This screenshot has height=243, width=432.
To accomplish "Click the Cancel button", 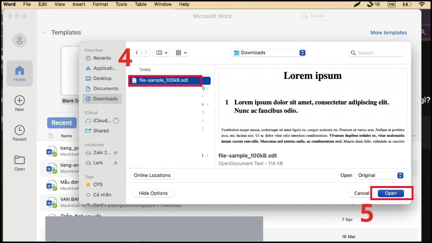I will (361, 193).
